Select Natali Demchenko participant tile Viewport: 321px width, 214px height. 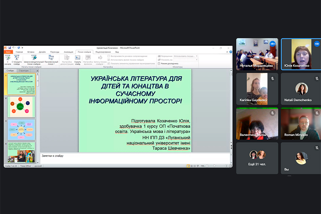[x=301, y=89]
